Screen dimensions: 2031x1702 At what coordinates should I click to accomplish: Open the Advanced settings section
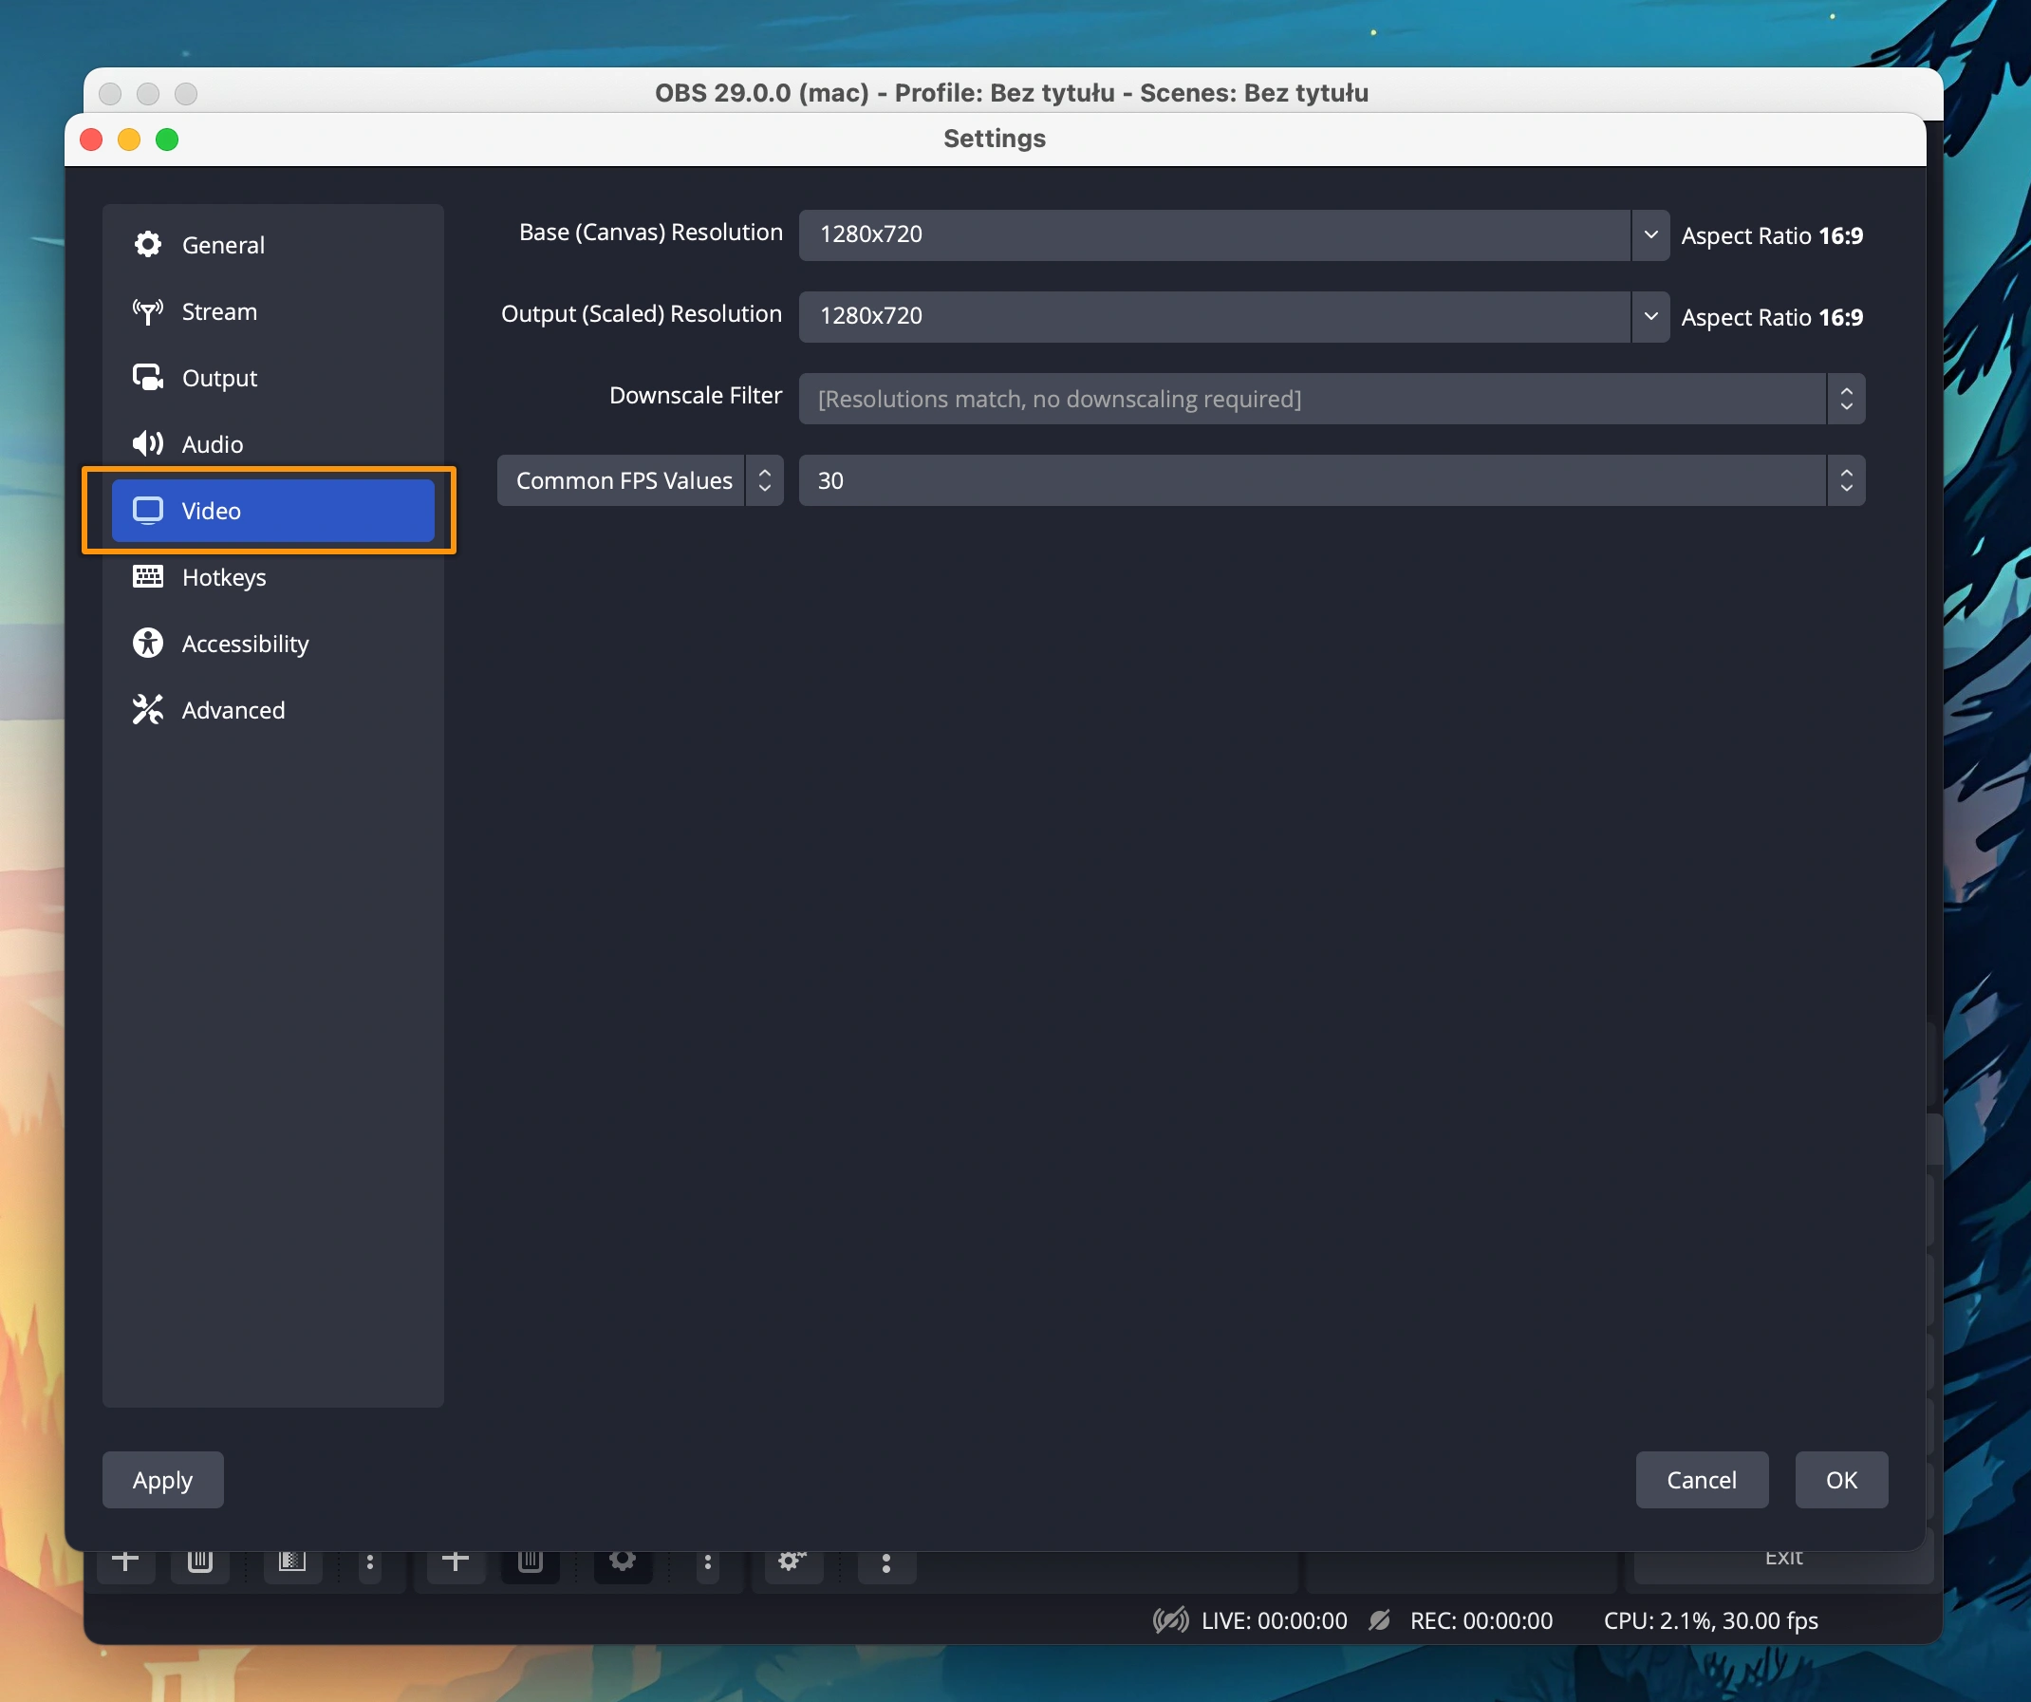(233, 710)
